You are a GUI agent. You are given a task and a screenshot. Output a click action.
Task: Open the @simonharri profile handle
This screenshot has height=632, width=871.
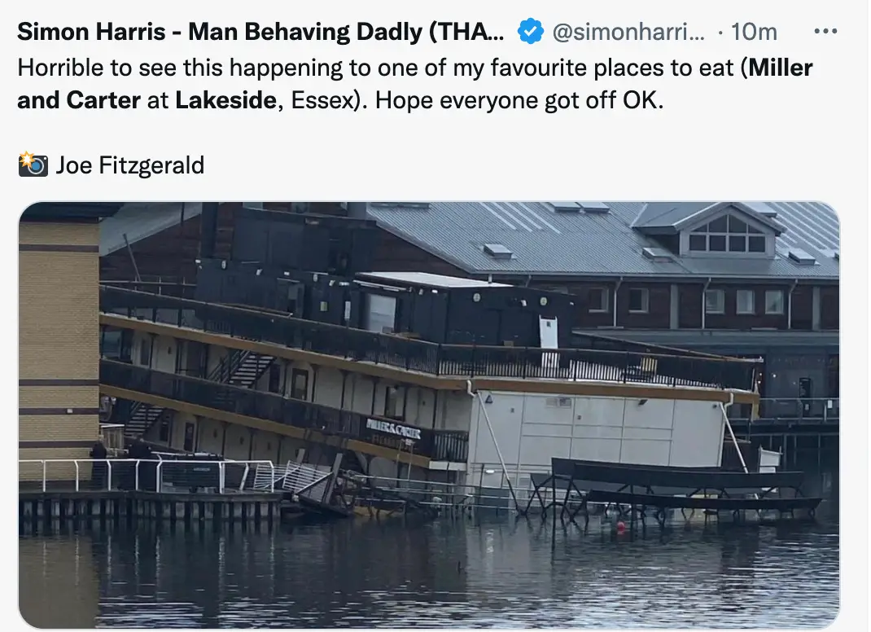628,31
